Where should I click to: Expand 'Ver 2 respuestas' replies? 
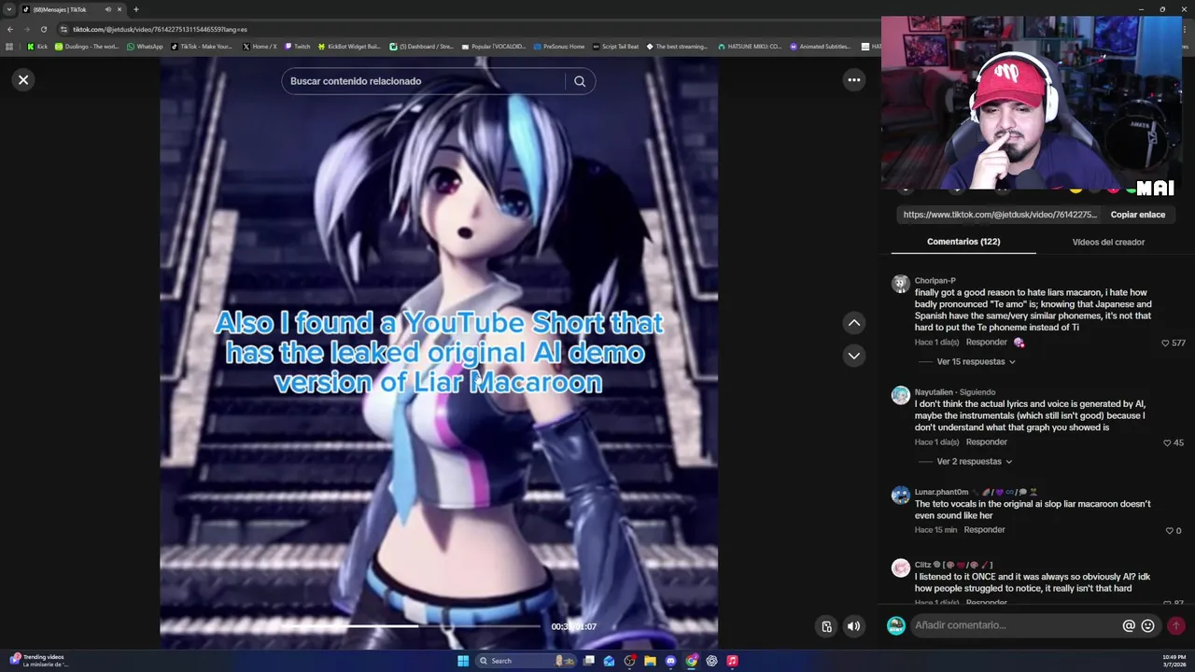pyautogui.click(x=974, y=462)
